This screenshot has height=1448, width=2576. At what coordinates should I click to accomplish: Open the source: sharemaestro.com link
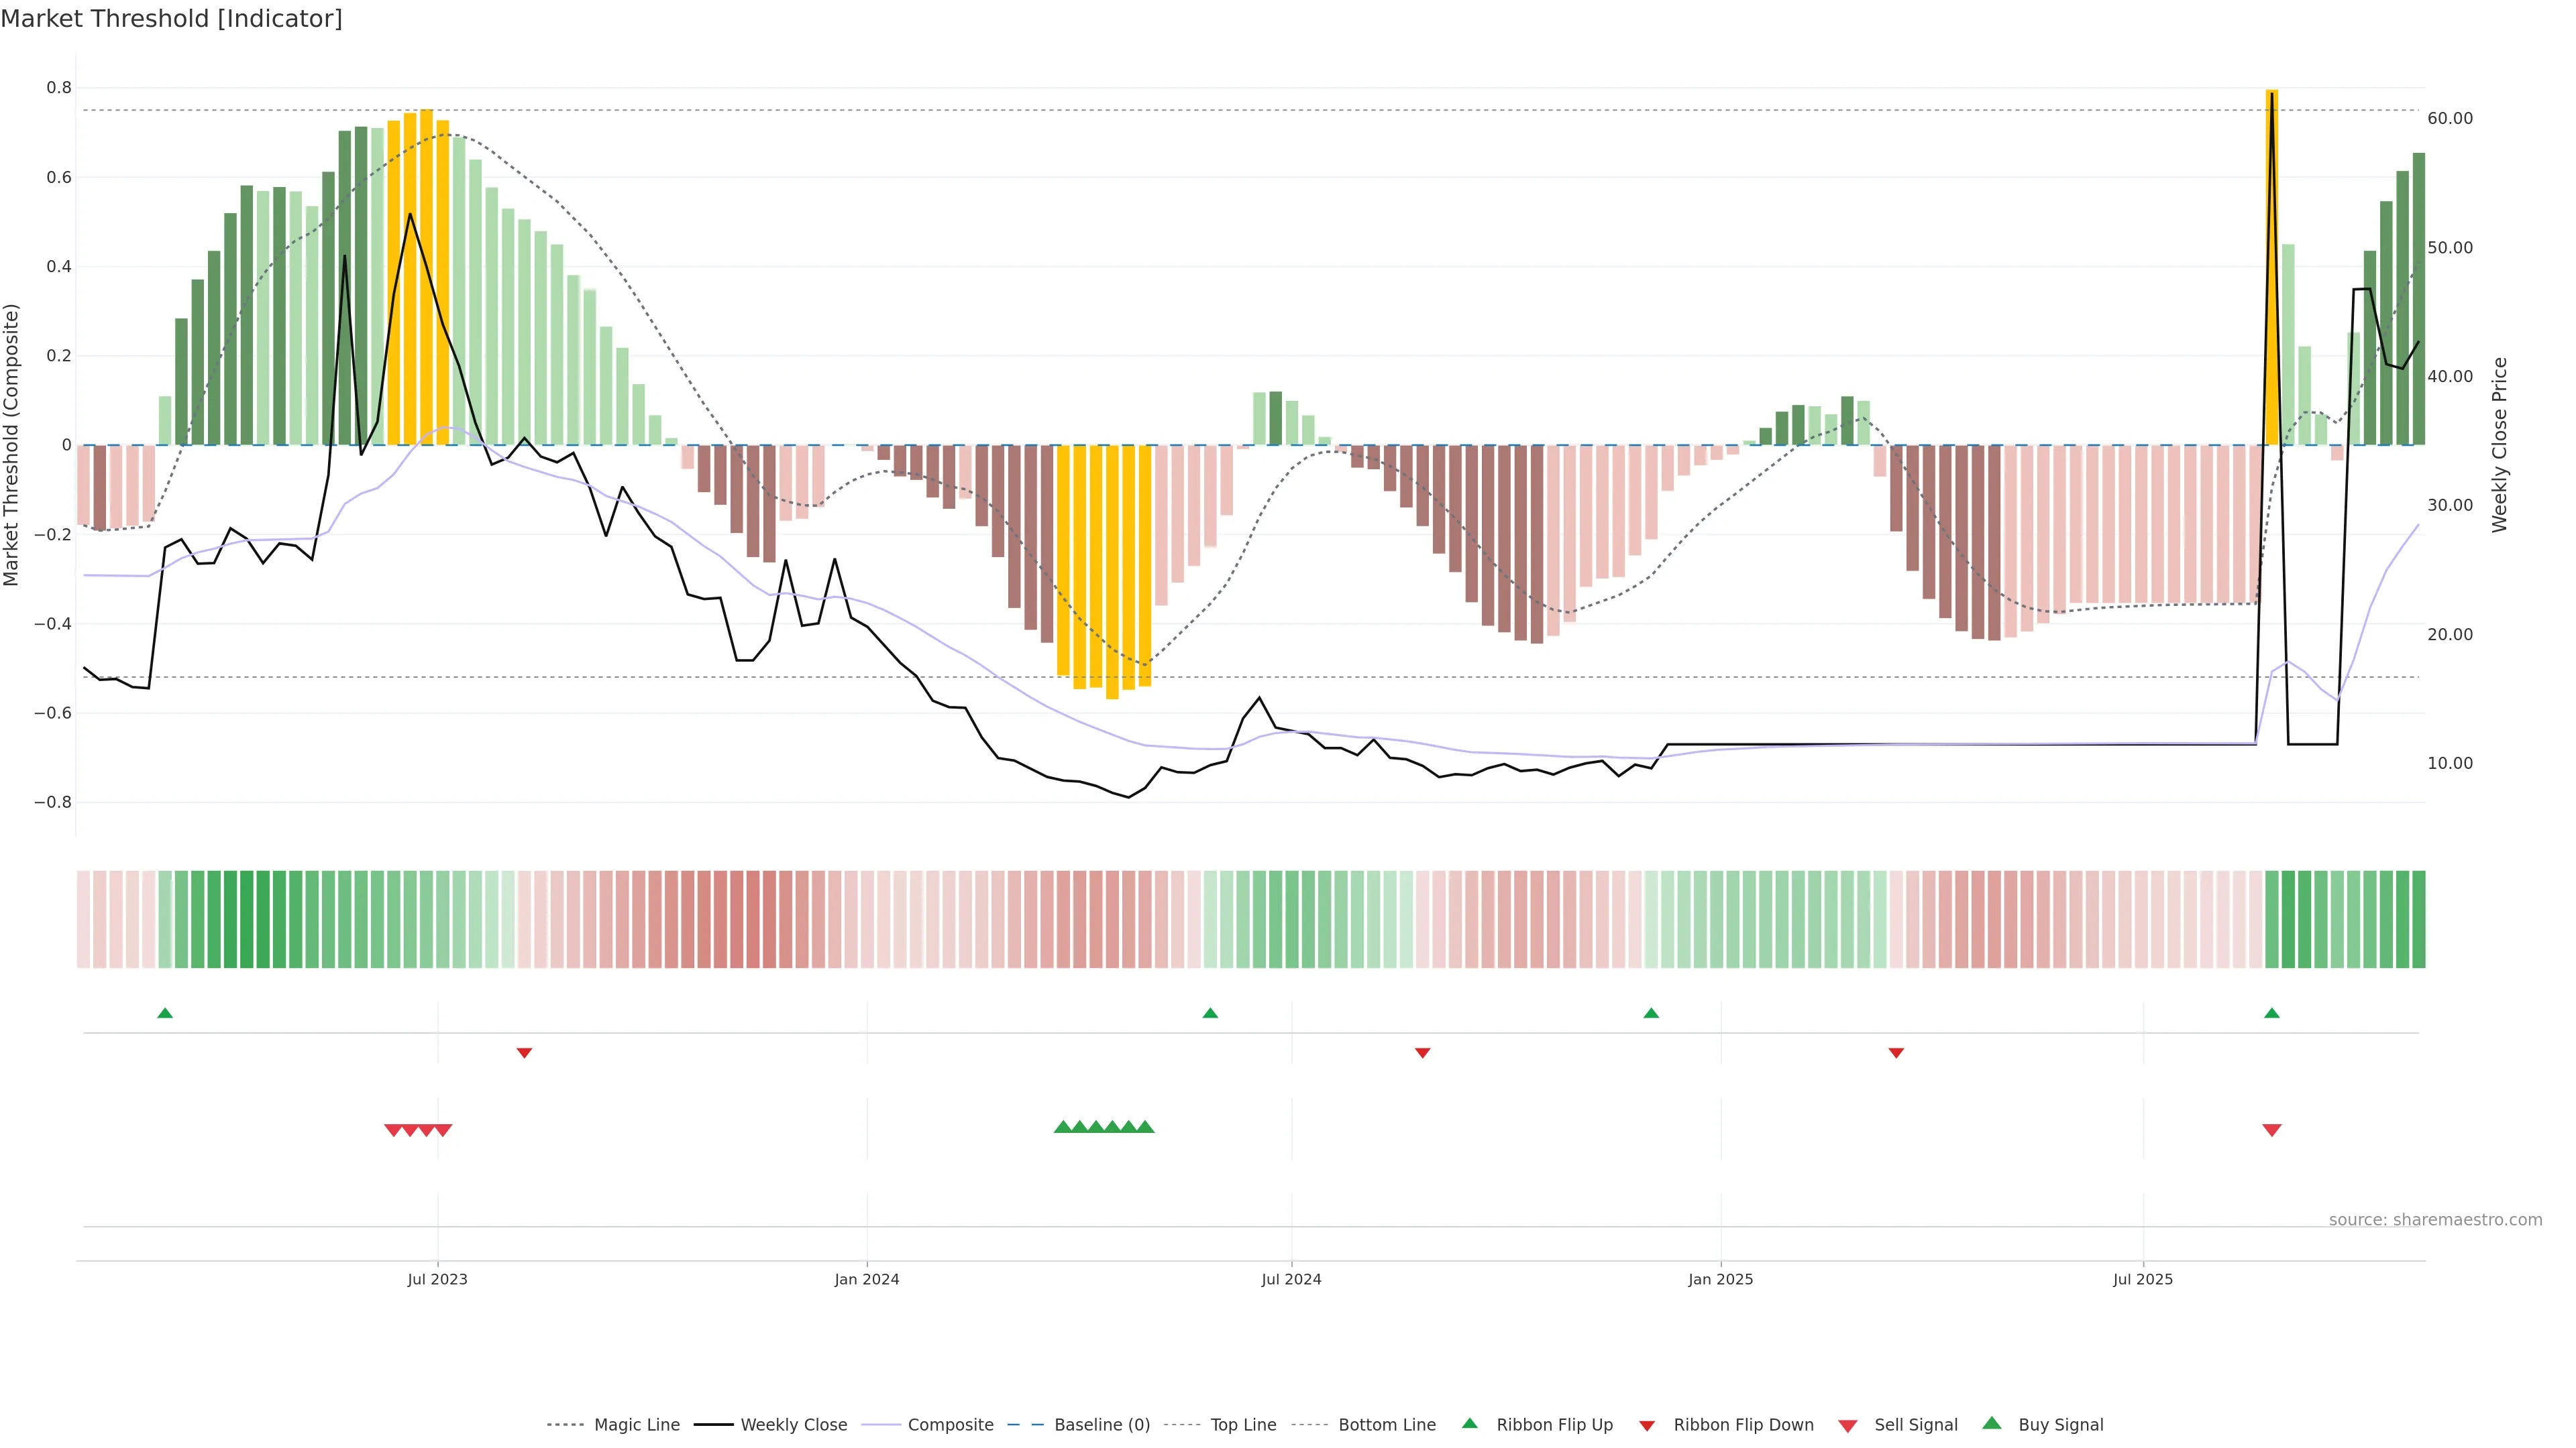[x=2435, y=1220]
